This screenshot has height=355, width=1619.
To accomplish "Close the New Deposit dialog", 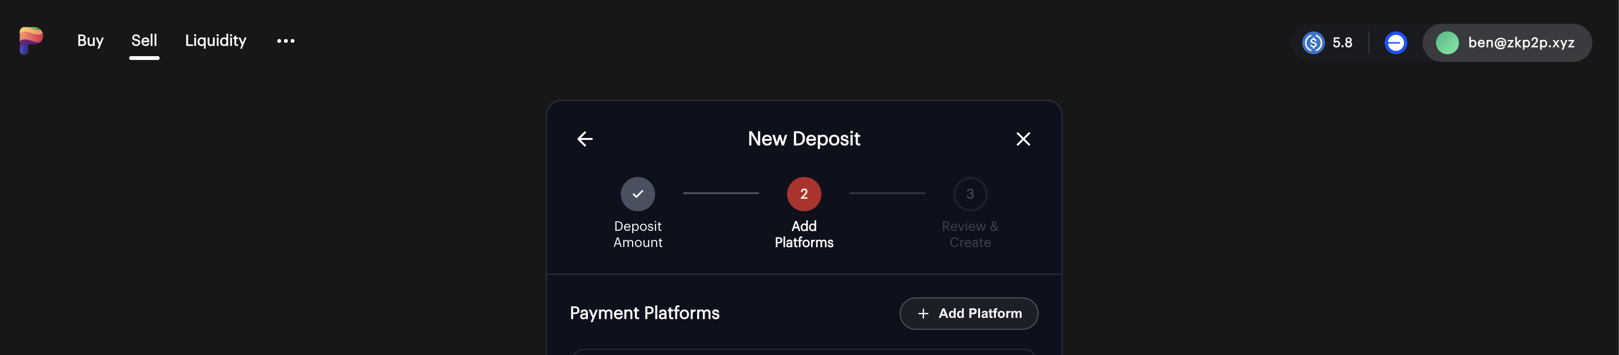I will point(1022,138).
